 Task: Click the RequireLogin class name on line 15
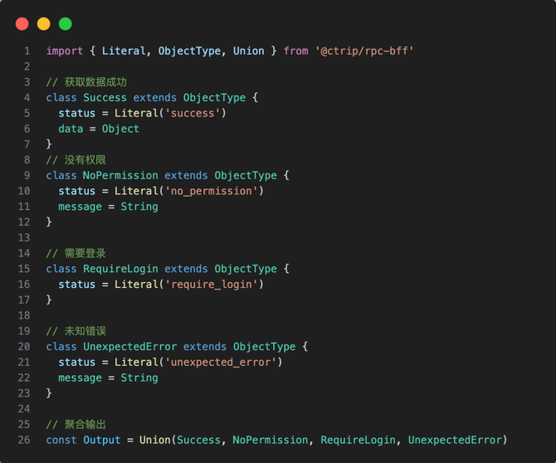point(120,269)
